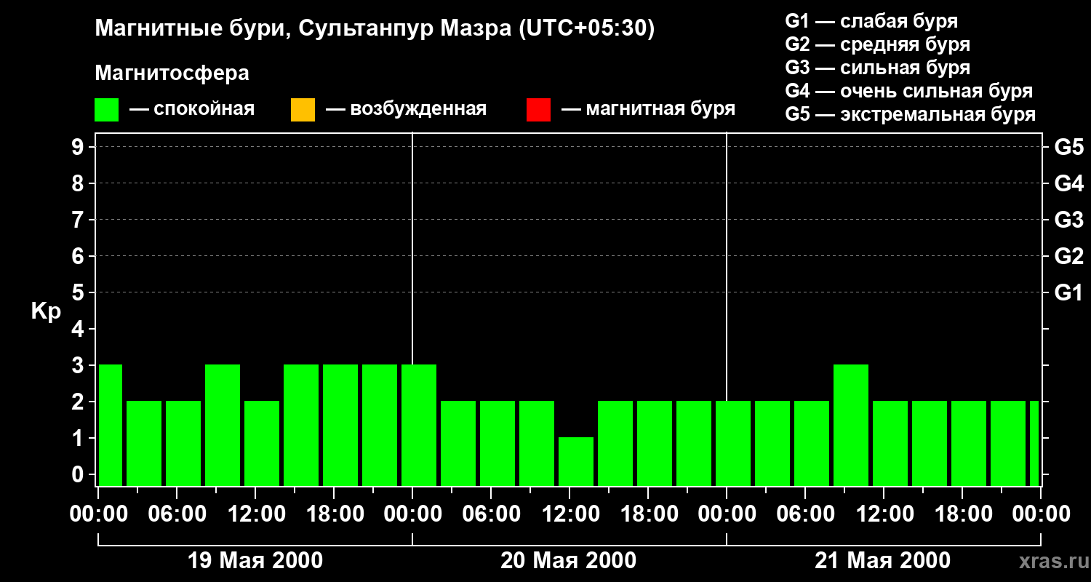This screenshot has height=582, width=1091.
Task: Click the y-axis value 2
Action: tap(79, 402)
